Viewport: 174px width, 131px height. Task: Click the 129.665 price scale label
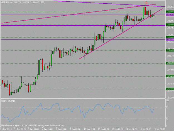170,42
